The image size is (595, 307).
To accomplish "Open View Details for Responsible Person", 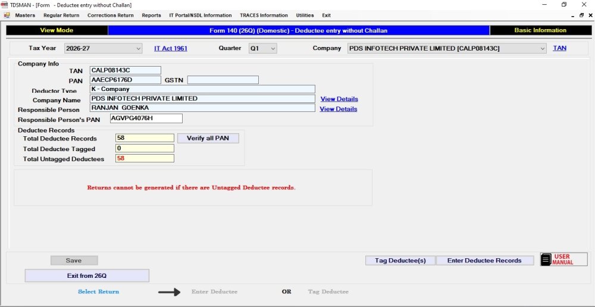I will [x=339, y=109].
